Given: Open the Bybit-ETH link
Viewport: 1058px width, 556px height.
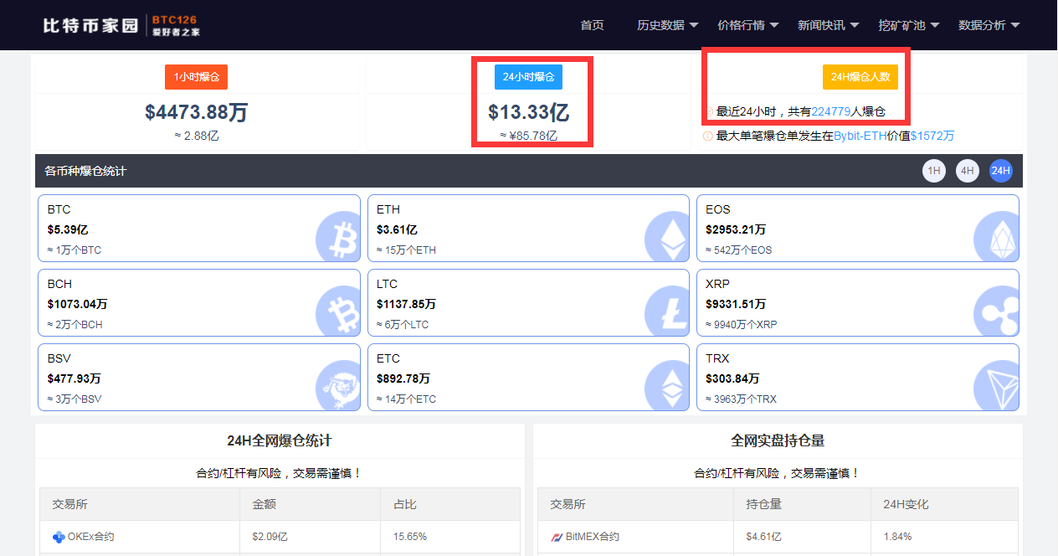Looking at the screenshot, I should coord(860,136).
